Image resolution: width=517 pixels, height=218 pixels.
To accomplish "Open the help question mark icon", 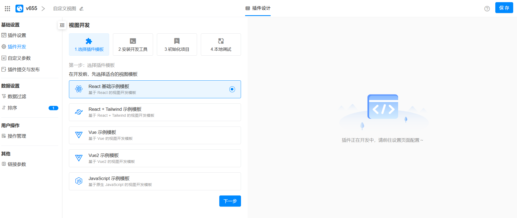I will point(487,9).
